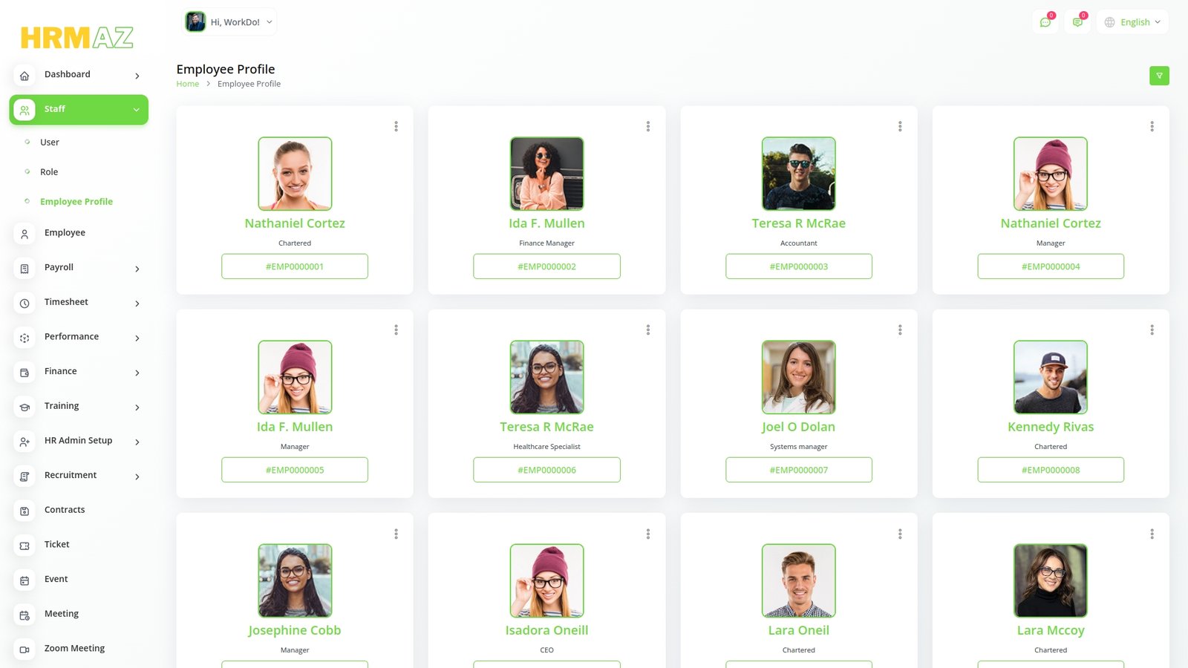Screen dimensions: 1188x668
Task: Open the Hi, WorkDo! user dropdown
Action: tap(229, 22)
